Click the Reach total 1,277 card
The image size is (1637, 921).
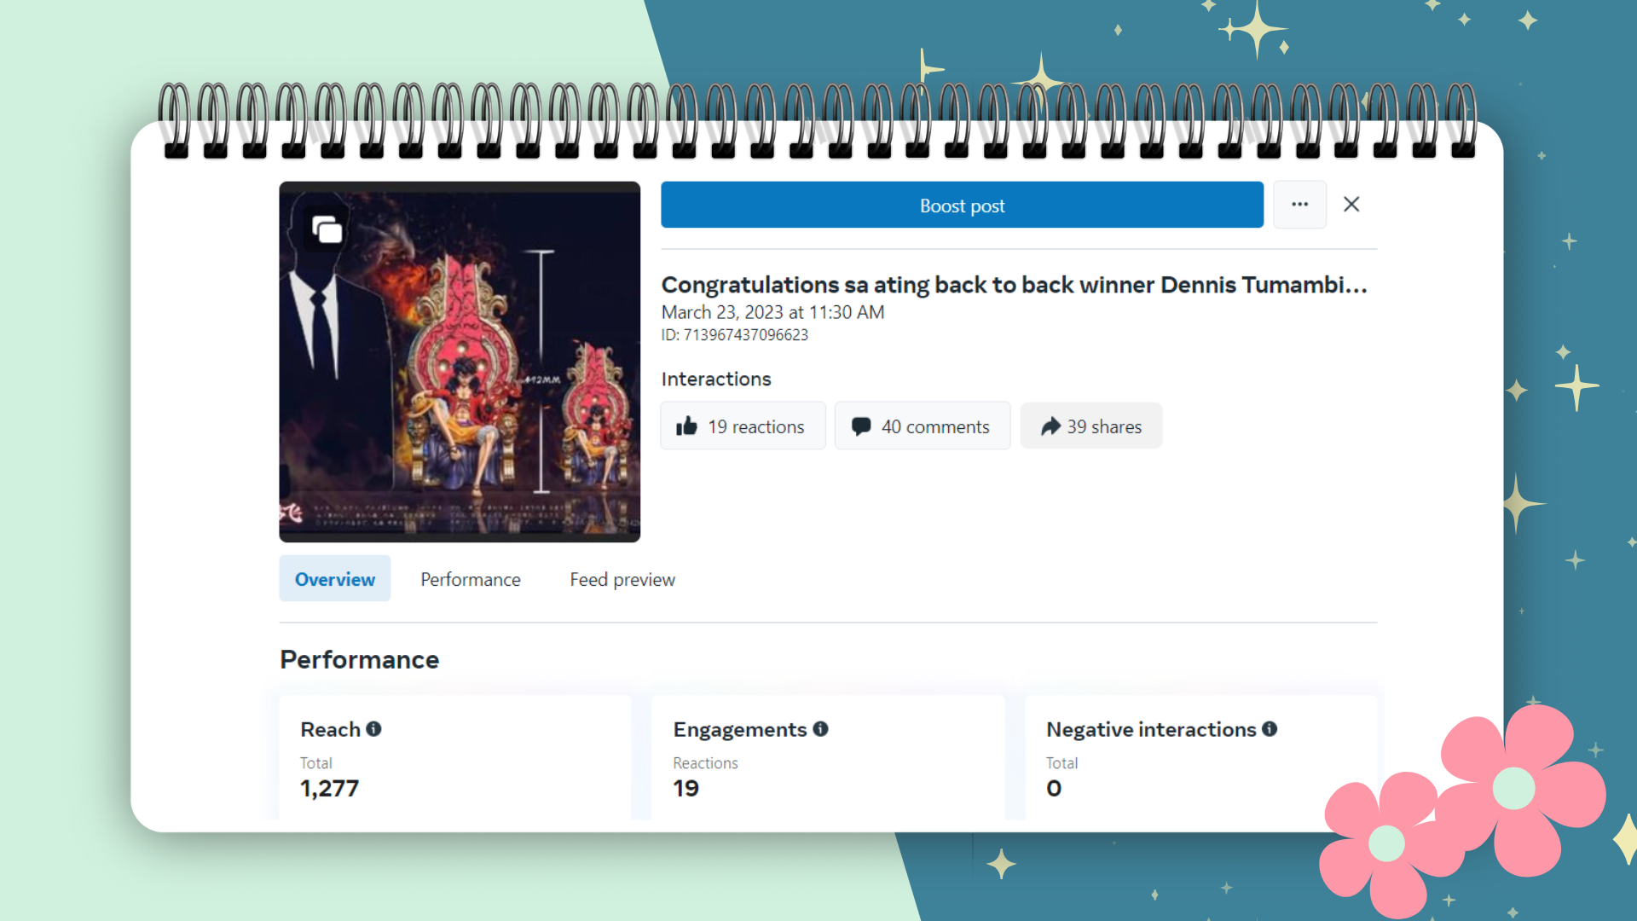pyautogui.click(x=455, y=759)
